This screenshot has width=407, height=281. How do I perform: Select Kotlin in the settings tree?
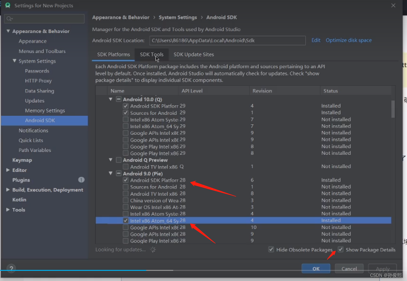click(19, 199)
